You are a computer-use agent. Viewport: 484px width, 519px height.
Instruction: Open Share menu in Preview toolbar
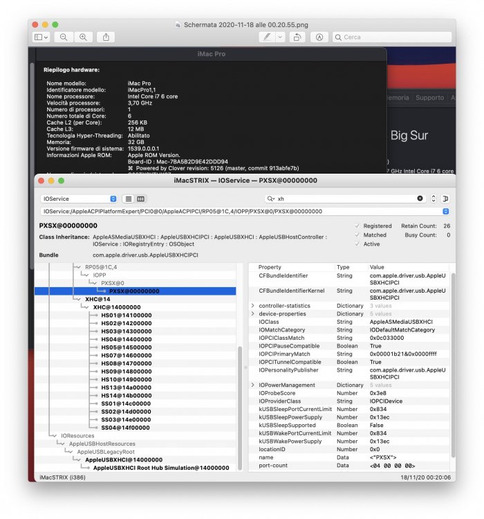click(x=106, y=37)
